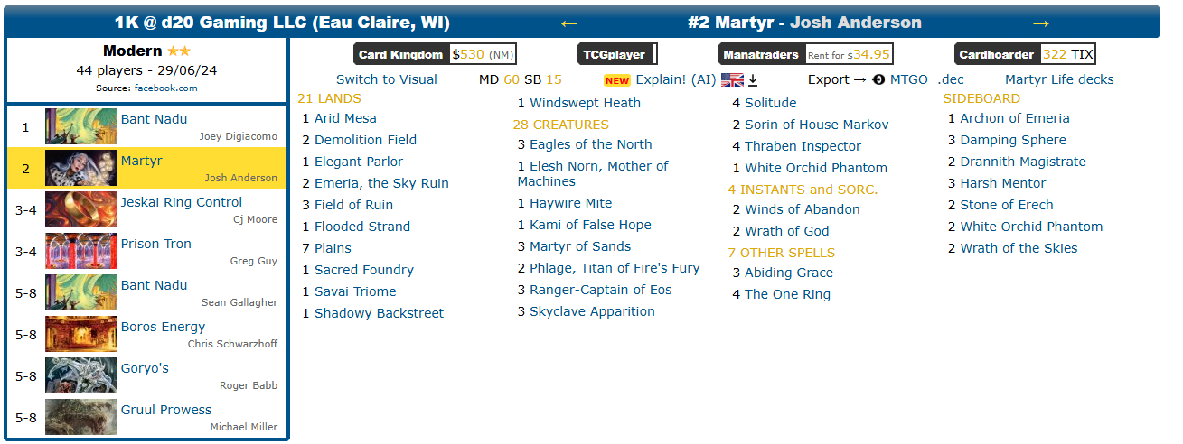Open sideboard White Orchid Phantom card
Screen dimensions: 1183x444
[1031, 227]
